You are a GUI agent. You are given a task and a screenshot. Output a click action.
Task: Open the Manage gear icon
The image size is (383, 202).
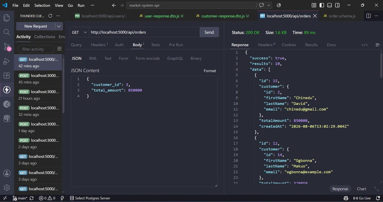[7, 187]
